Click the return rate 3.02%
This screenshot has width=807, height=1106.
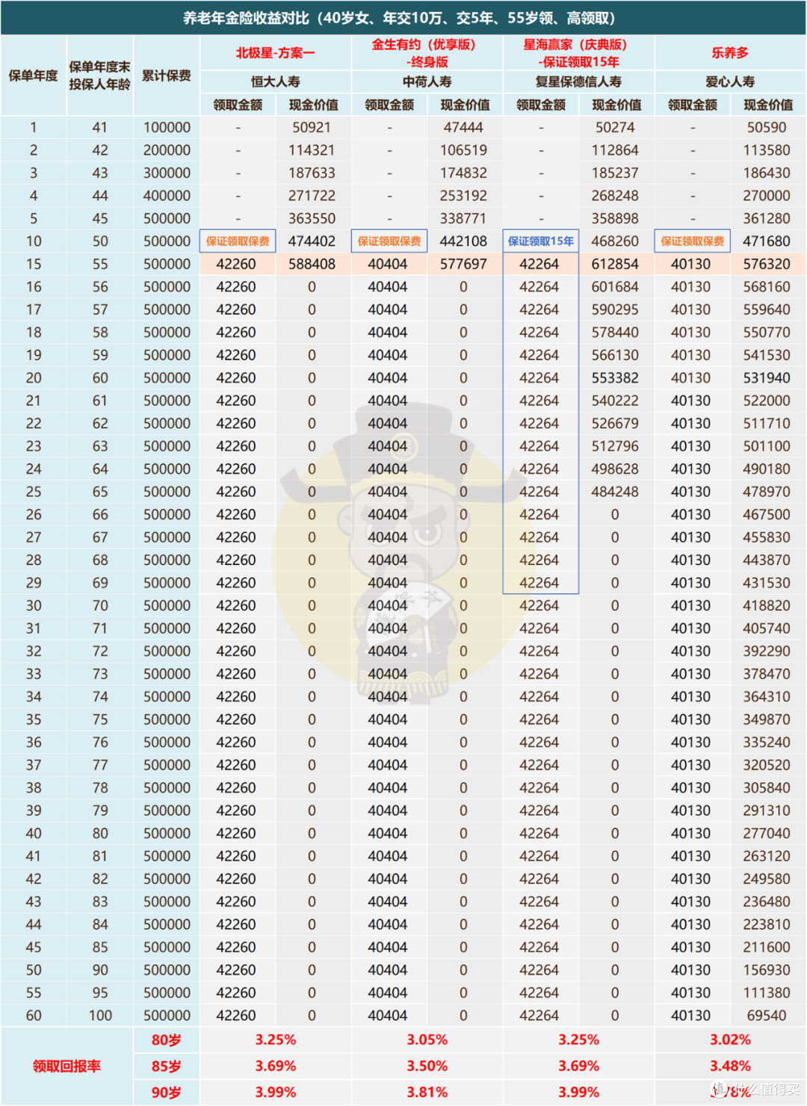730,1040
